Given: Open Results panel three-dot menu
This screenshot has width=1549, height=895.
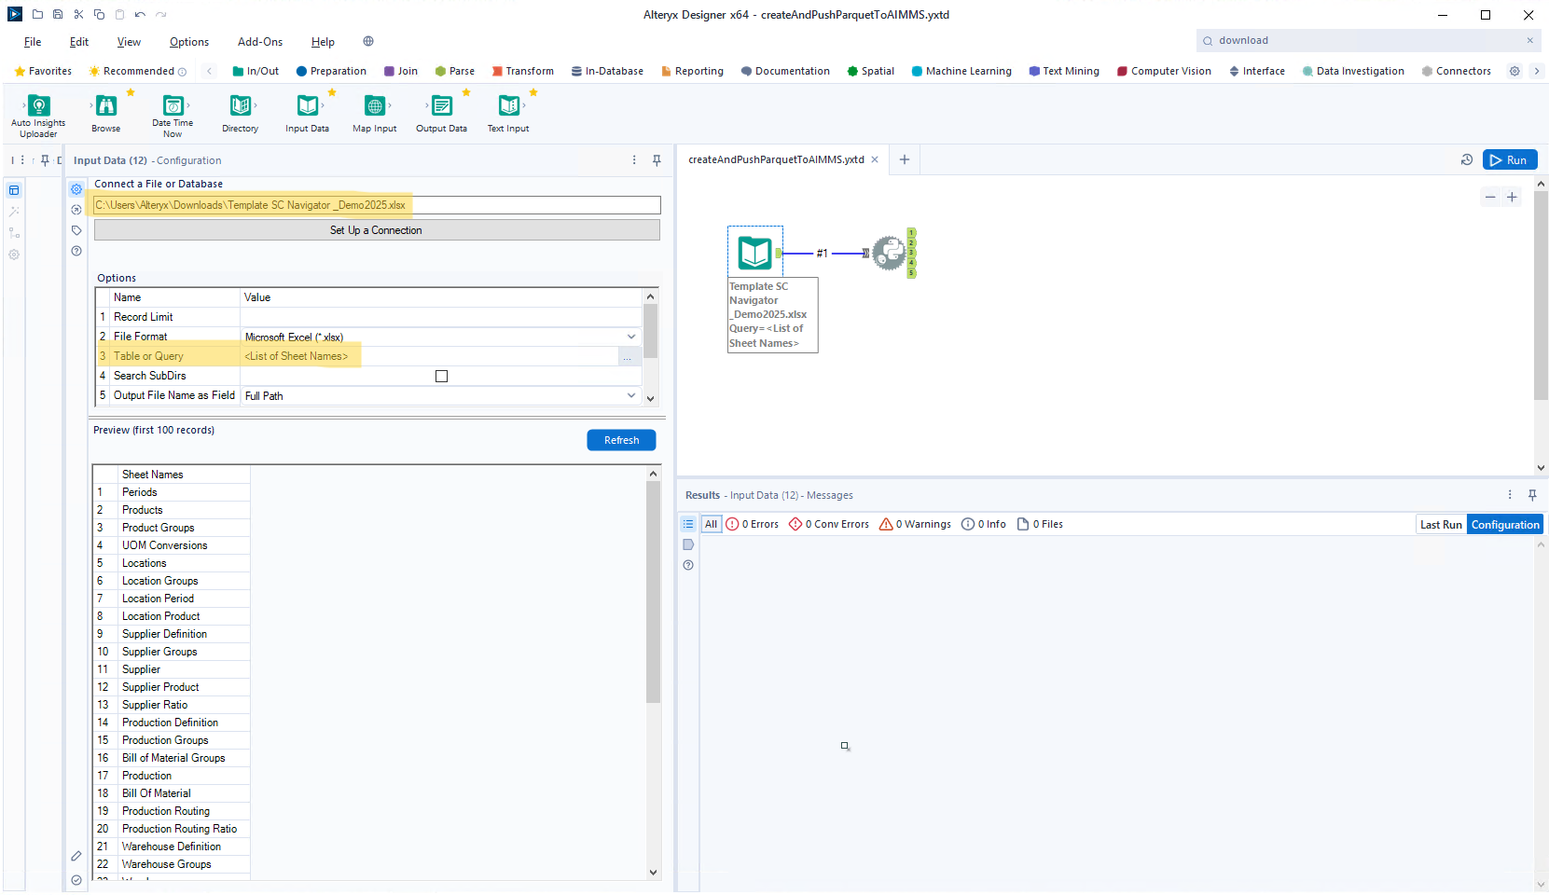Looking at the screenshot, I should (x=1510, y=495).
